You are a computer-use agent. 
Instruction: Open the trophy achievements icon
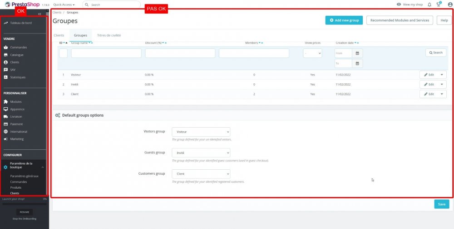[x=439, y=5]
